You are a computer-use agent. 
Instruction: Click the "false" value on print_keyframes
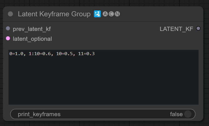(x=176, y=114)
